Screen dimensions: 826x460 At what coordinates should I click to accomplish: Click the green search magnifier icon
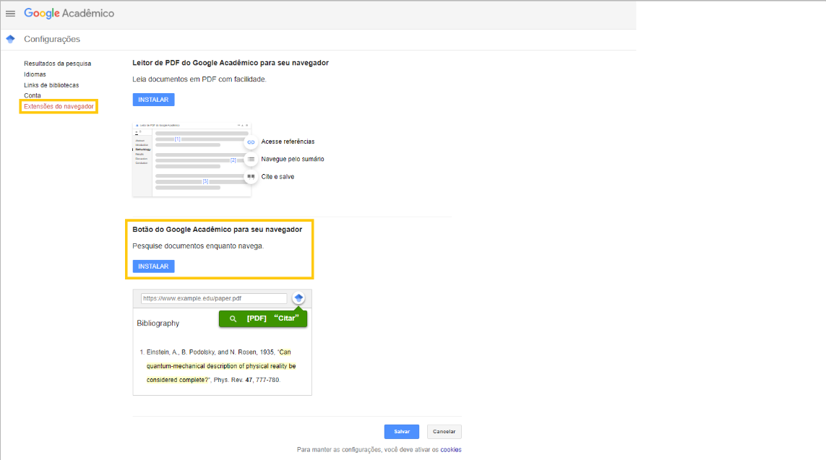233,318
